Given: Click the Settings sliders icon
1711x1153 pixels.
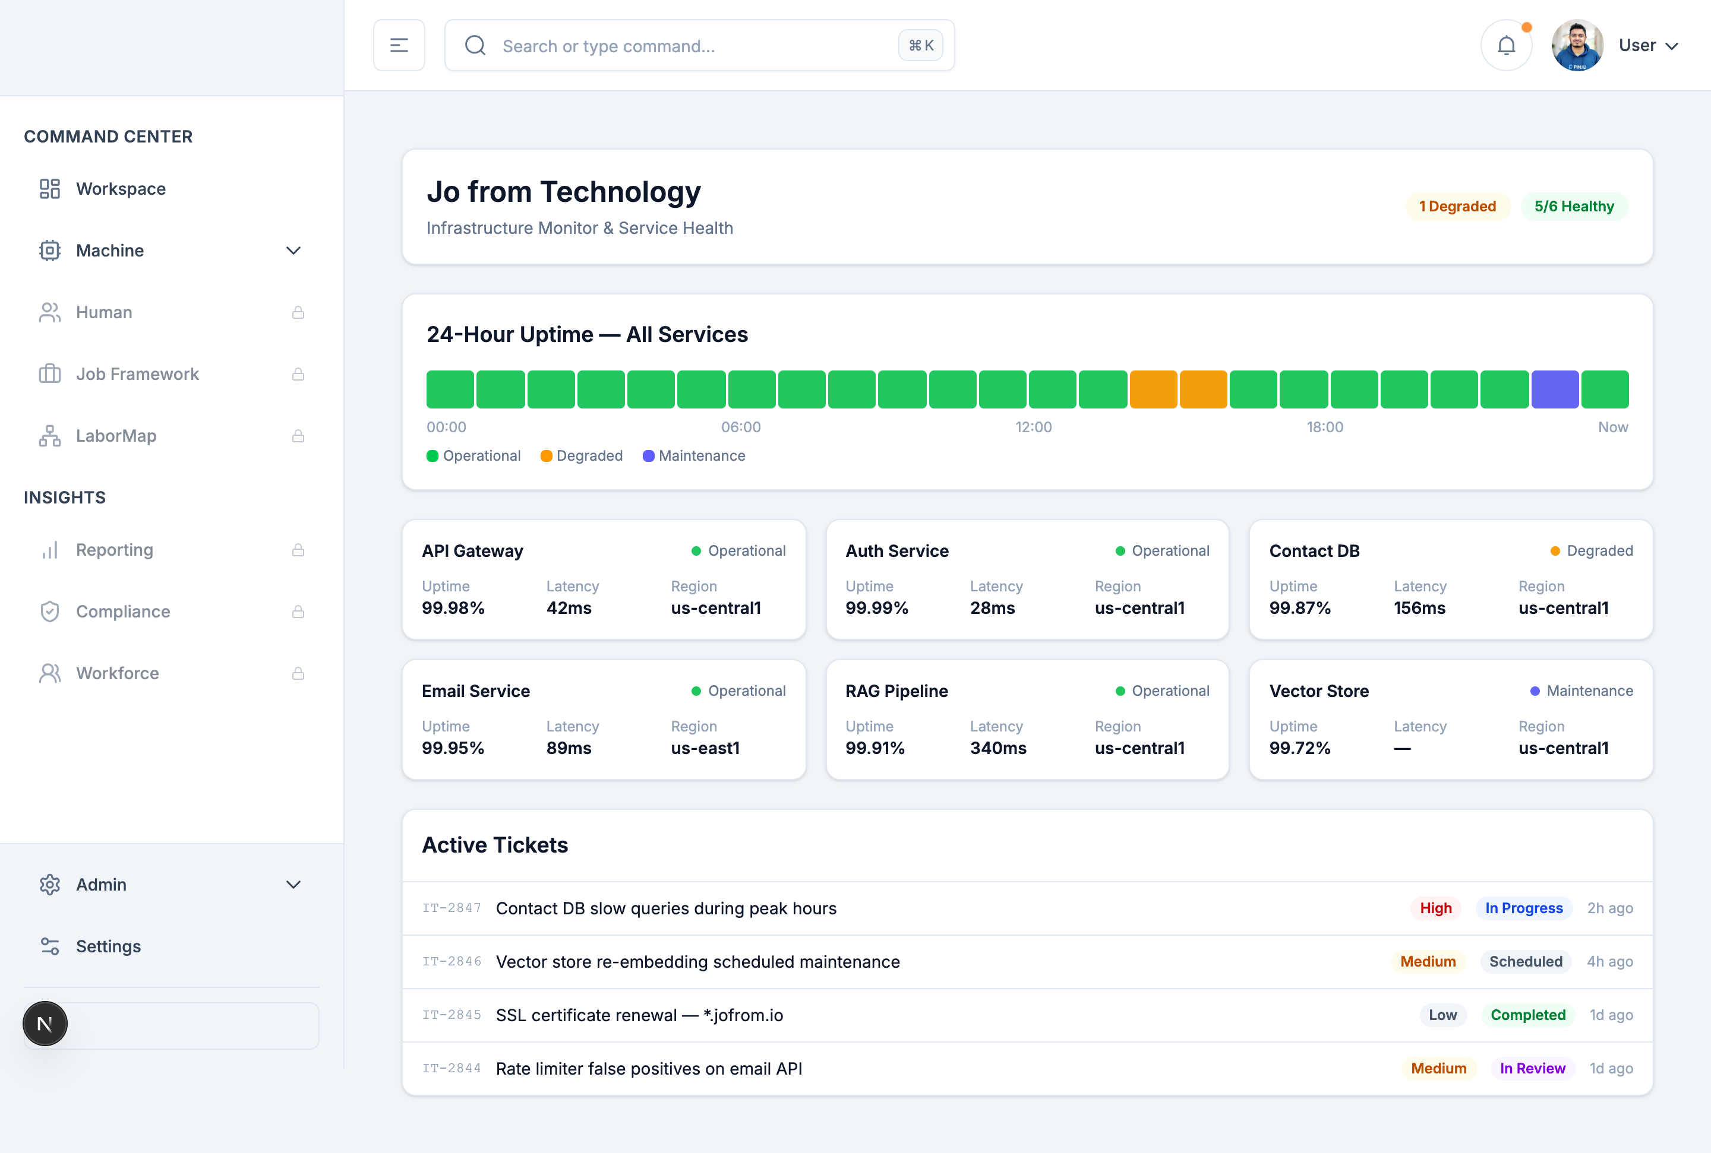Looking at the screenshot, I should coord(49,946).
